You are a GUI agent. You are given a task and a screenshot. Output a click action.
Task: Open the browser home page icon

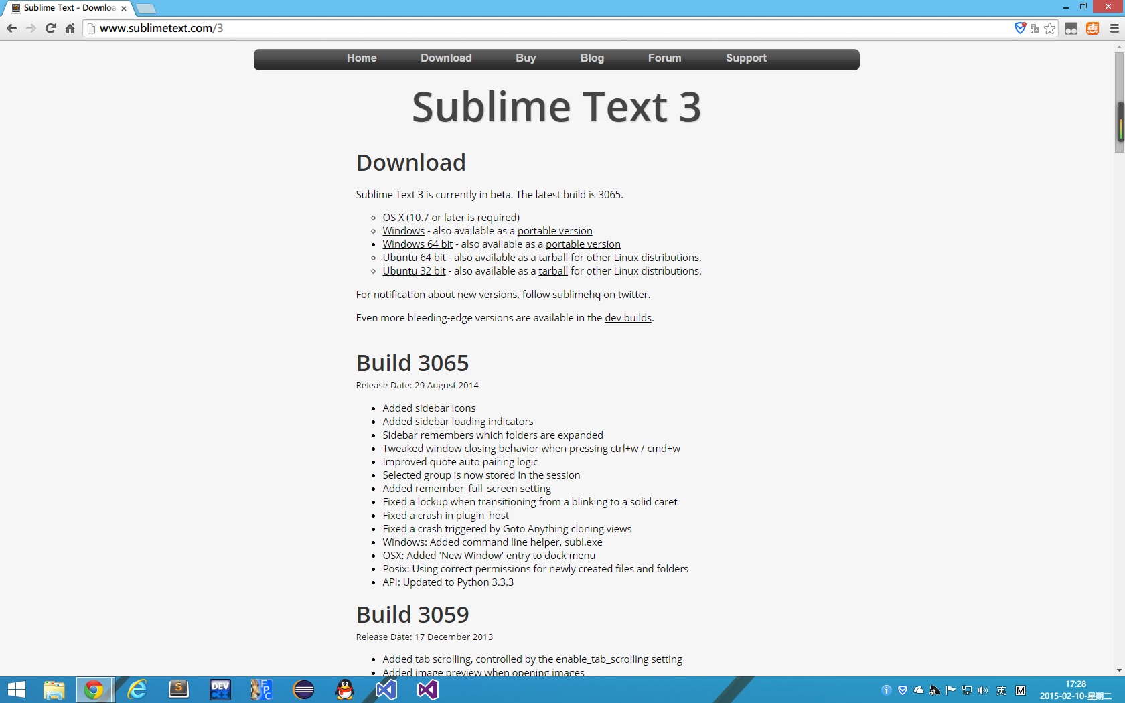[x=70, y=28]
